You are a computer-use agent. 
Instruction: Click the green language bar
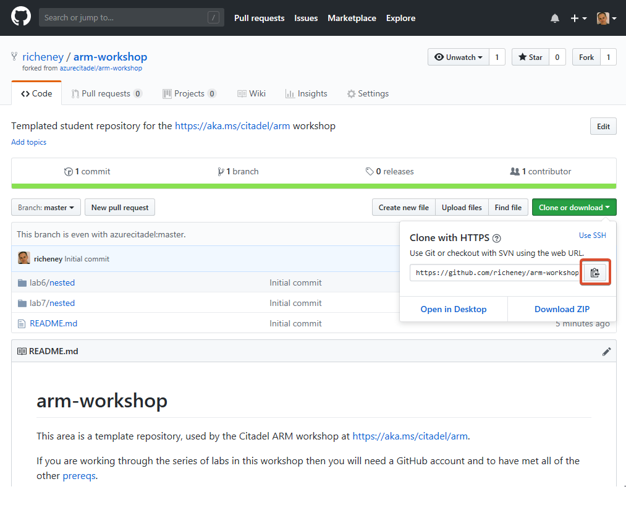pyautogui.click(x=314, y=186)
